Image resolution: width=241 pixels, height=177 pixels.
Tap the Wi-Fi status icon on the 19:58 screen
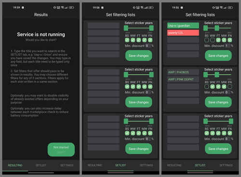(x=142, y=8)
